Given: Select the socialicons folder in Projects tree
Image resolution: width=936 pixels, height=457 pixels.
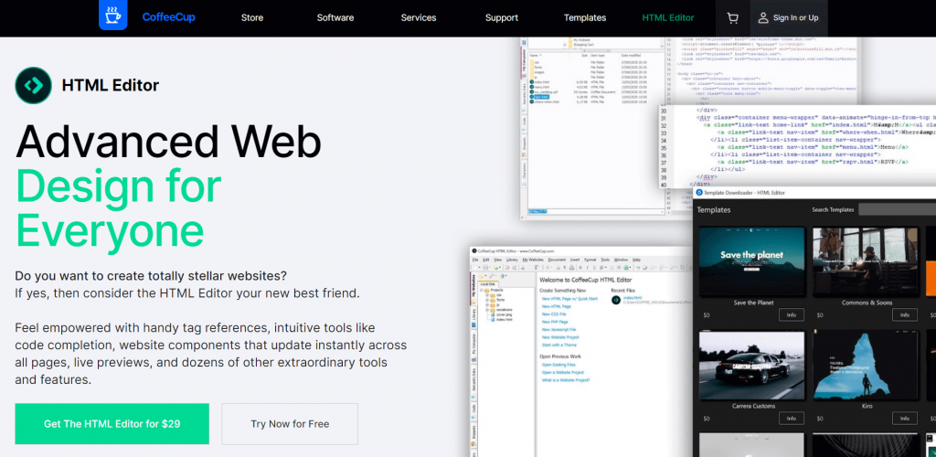Looking at the screenshot, I should tap(502, 310).
